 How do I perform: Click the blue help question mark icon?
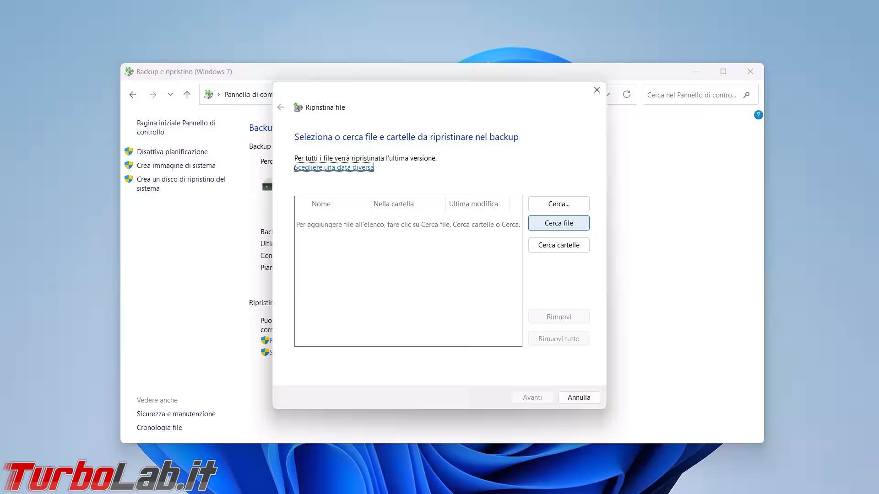[758, 115]
